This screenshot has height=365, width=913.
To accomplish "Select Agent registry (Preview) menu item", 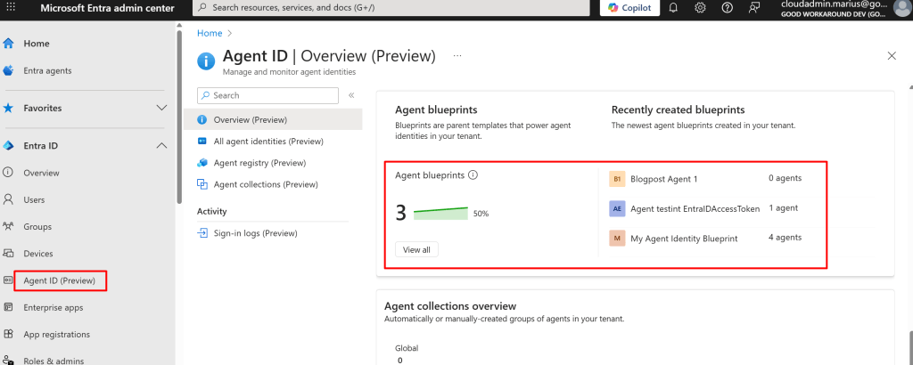I will click(259, 163).
